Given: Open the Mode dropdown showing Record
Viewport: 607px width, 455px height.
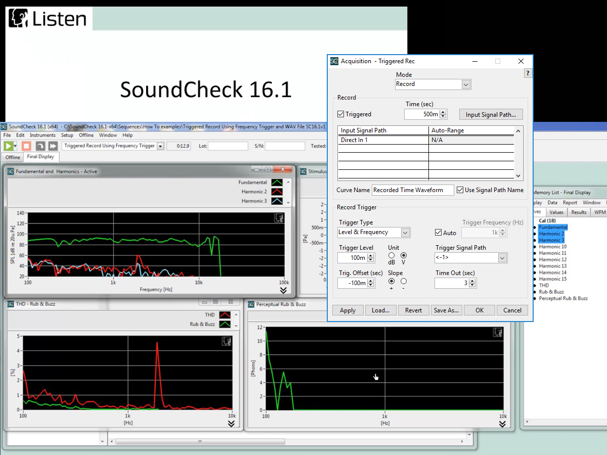Looking at the screenshot, I should [465, 84].
